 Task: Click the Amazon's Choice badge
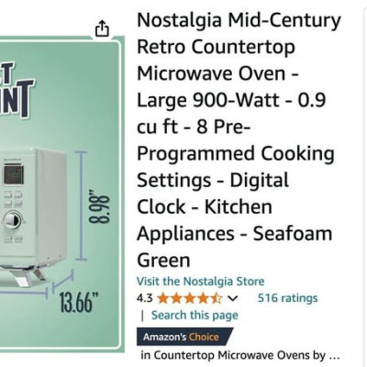pos(185,337)
